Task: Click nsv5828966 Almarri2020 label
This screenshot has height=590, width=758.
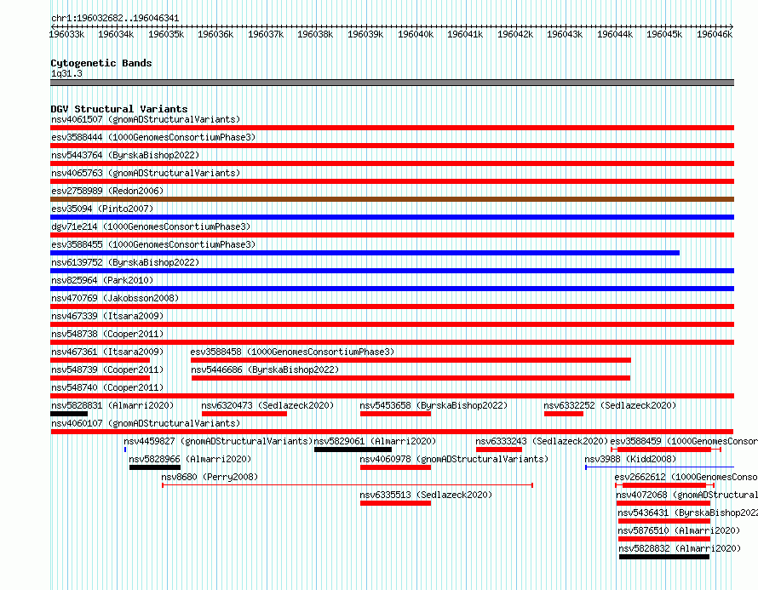Action: coord(190,459)
